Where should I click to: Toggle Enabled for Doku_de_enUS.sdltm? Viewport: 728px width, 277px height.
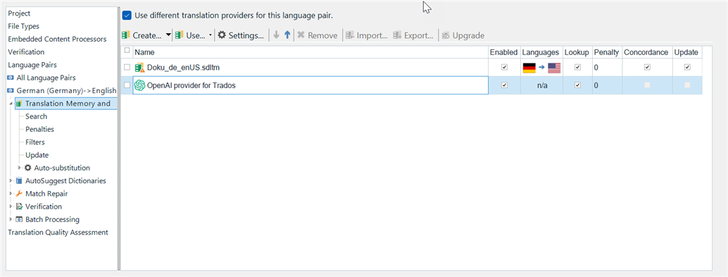[505, 68]
